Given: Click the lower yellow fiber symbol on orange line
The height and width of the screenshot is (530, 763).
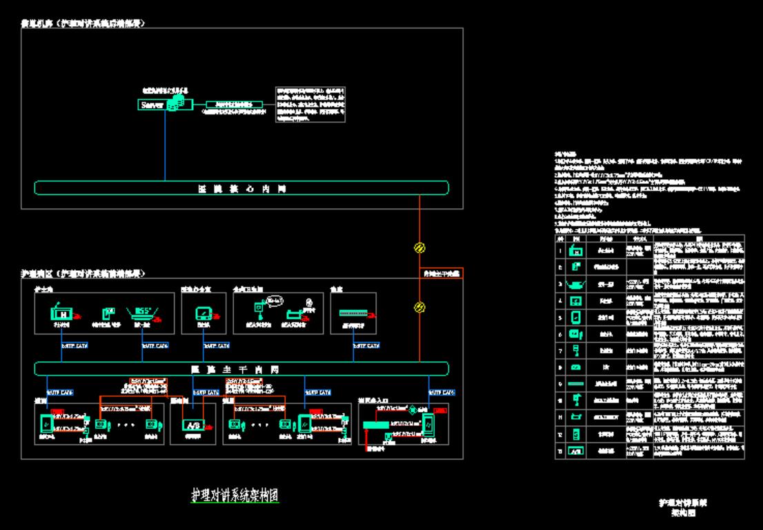Looking at the screenshot, I should 419,307.
